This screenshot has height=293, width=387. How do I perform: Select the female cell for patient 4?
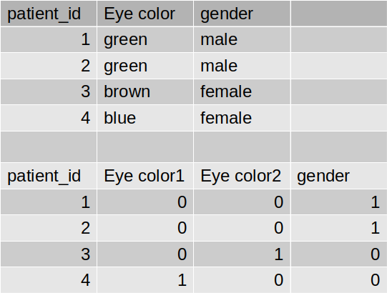tap(242, 118)
